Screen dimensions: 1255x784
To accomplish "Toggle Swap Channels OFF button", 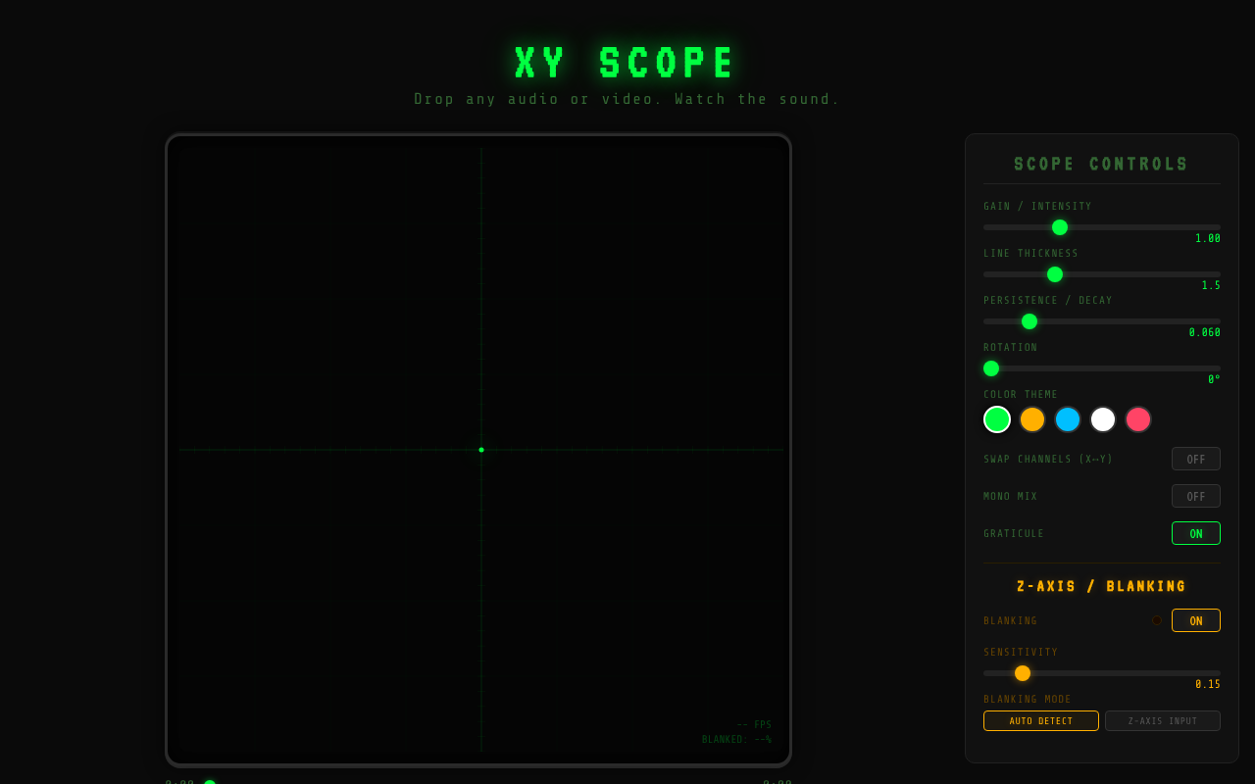I will click(x=1195, y=459).
